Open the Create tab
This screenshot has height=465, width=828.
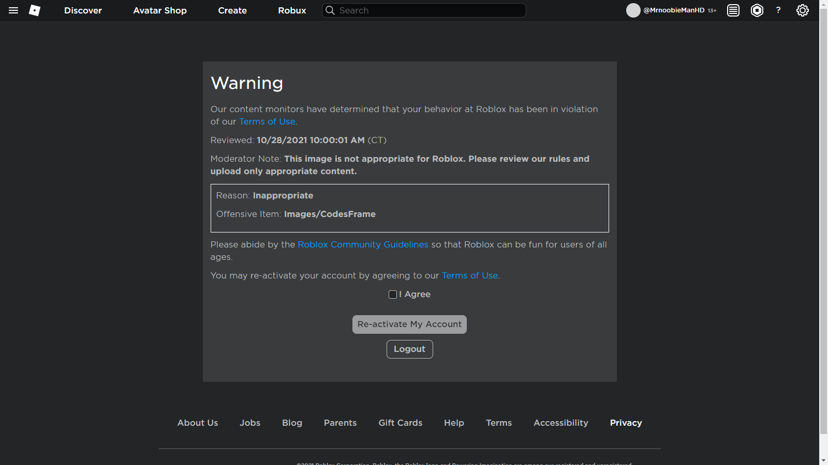tap(232, 10)
